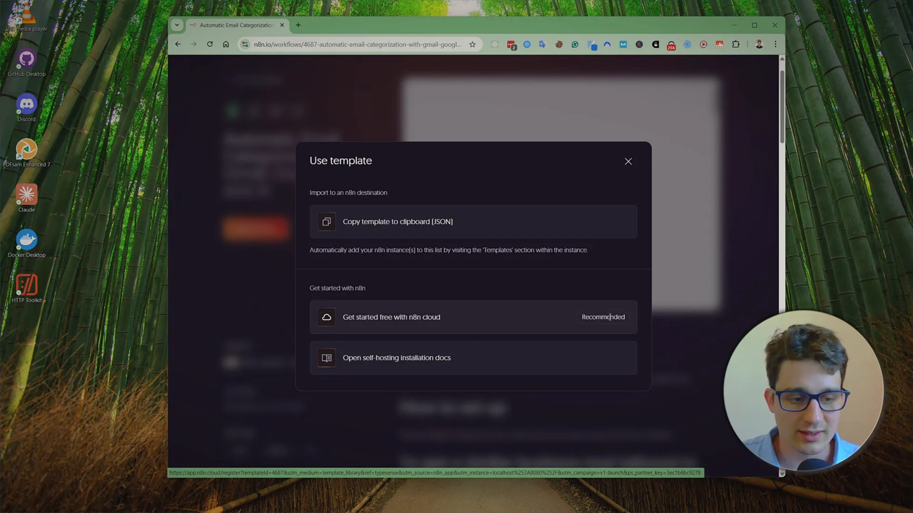
Task: Click the Grammarly extension icon
Action: (575, 44)
